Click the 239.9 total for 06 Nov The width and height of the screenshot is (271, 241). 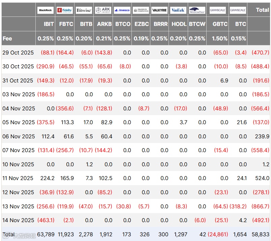click(262, 136)
